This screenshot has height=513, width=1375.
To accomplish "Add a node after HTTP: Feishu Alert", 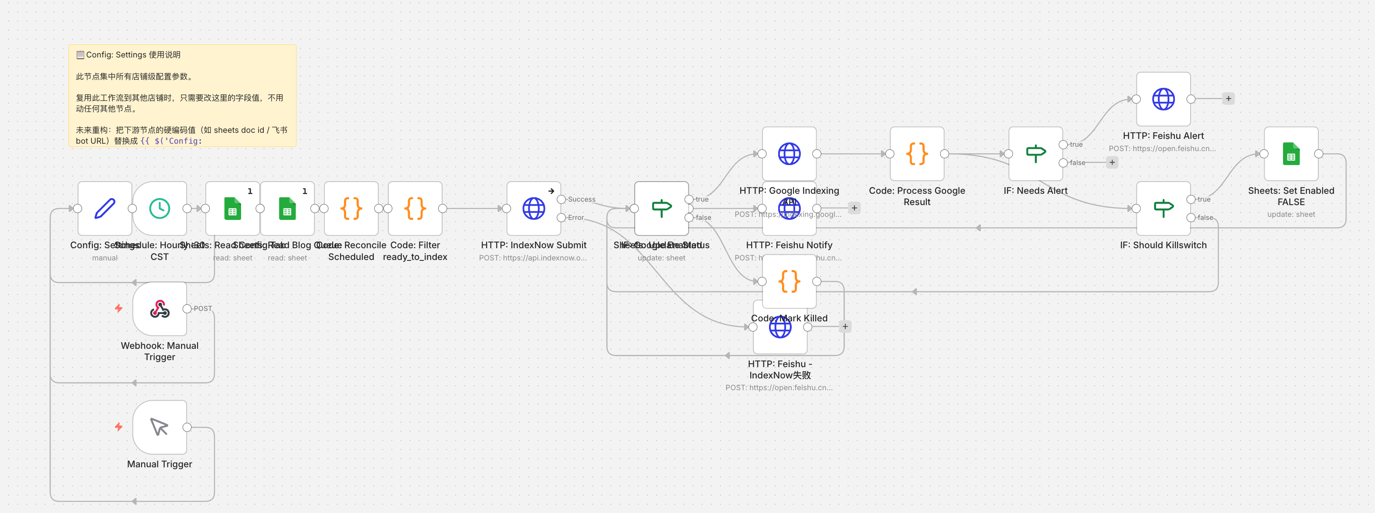I will [x=1228, y=99].
